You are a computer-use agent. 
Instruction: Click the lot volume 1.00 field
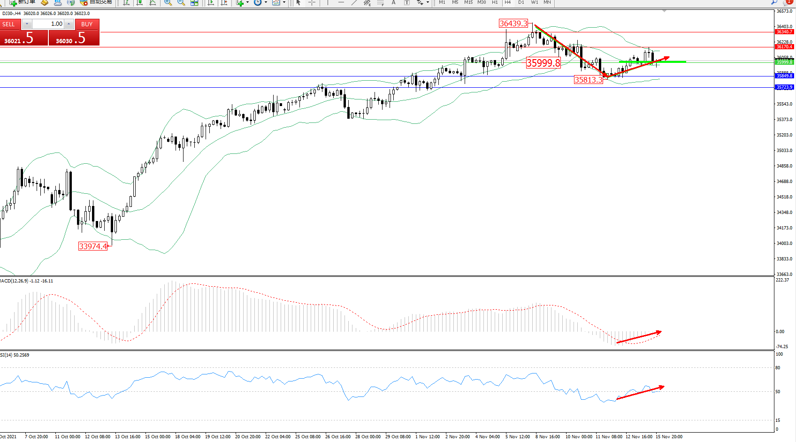pyautogui.click(x=48, y=24)
